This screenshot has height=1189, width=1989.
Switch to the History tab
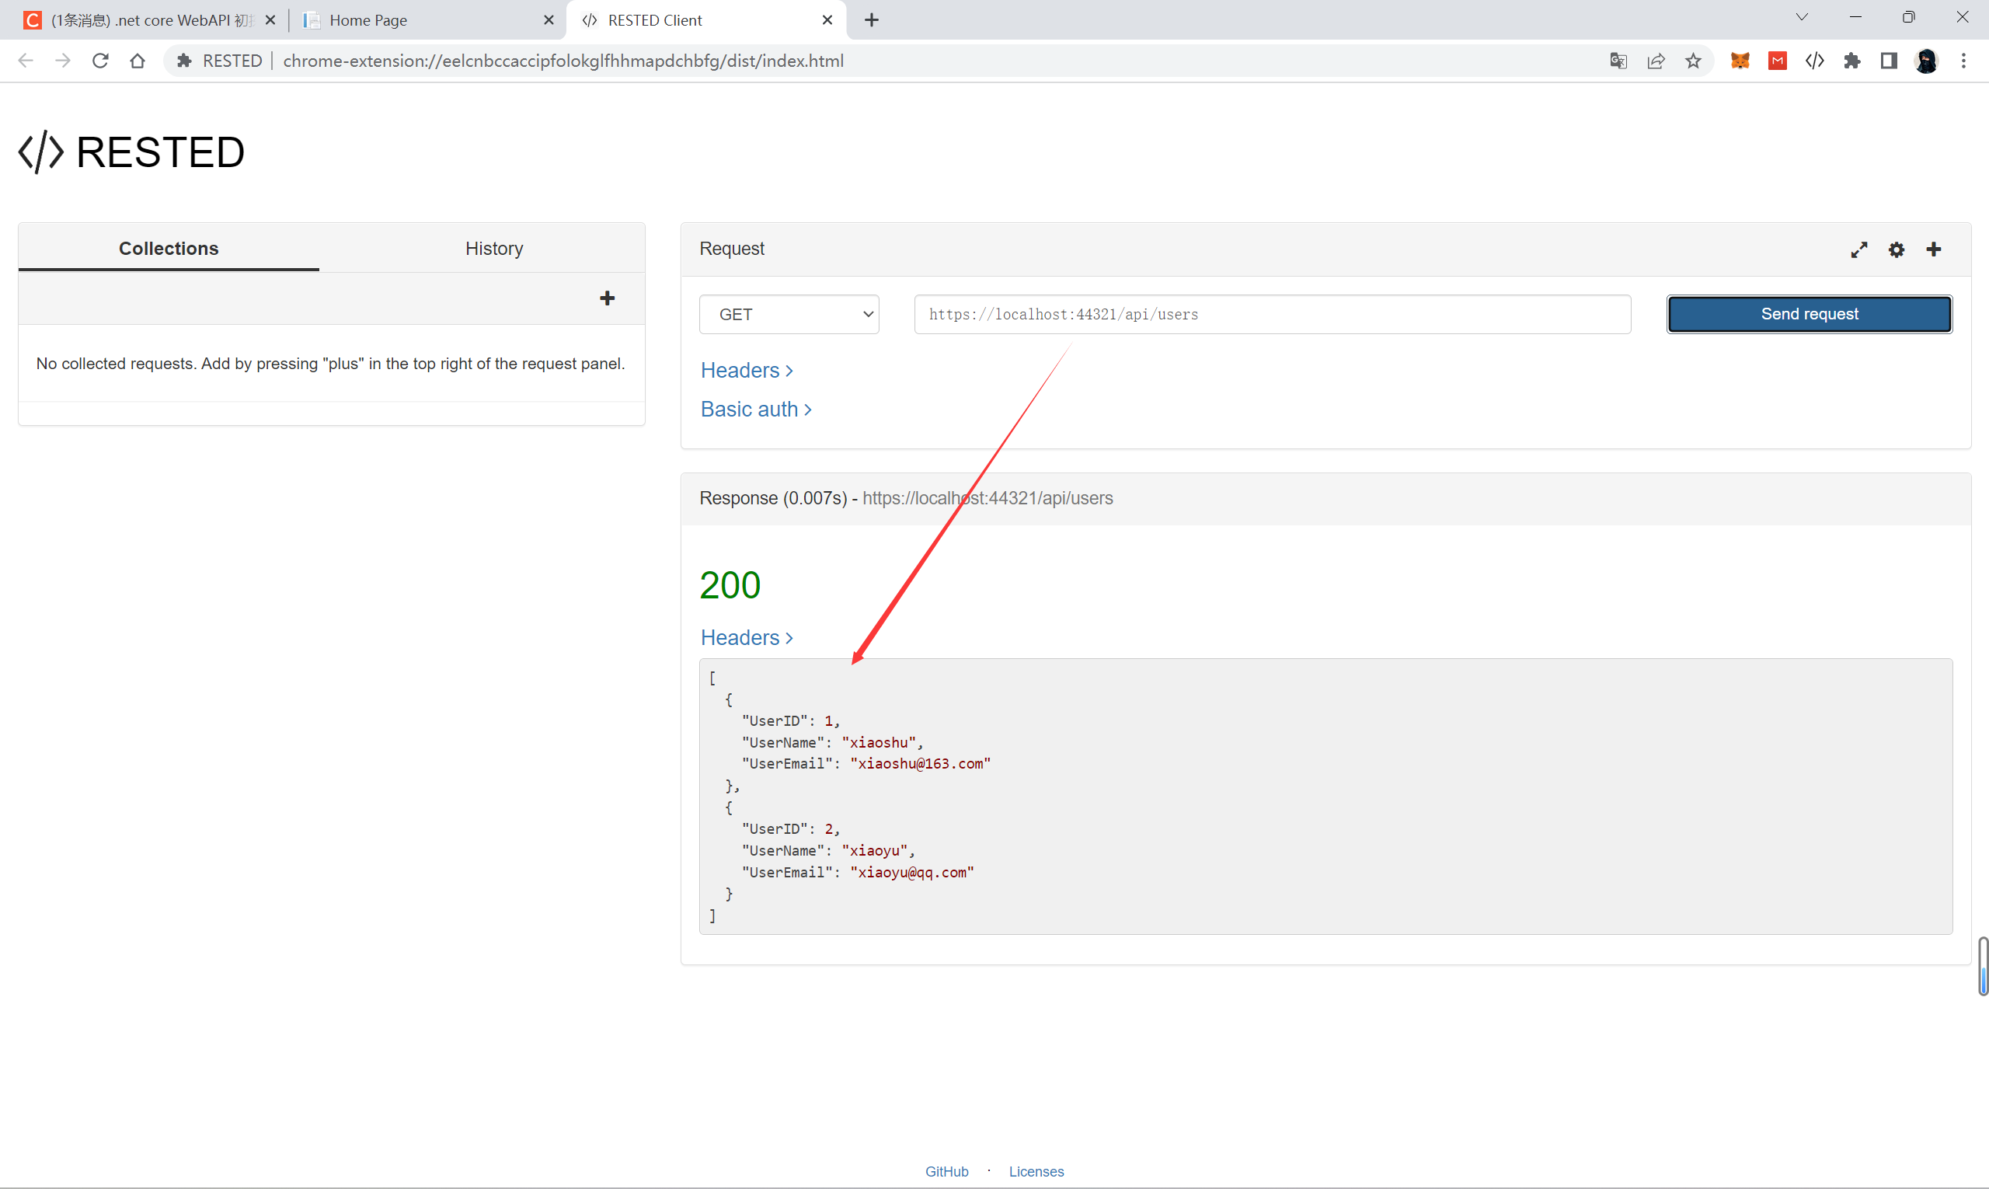pyautogui.click(x=493, y=249)
